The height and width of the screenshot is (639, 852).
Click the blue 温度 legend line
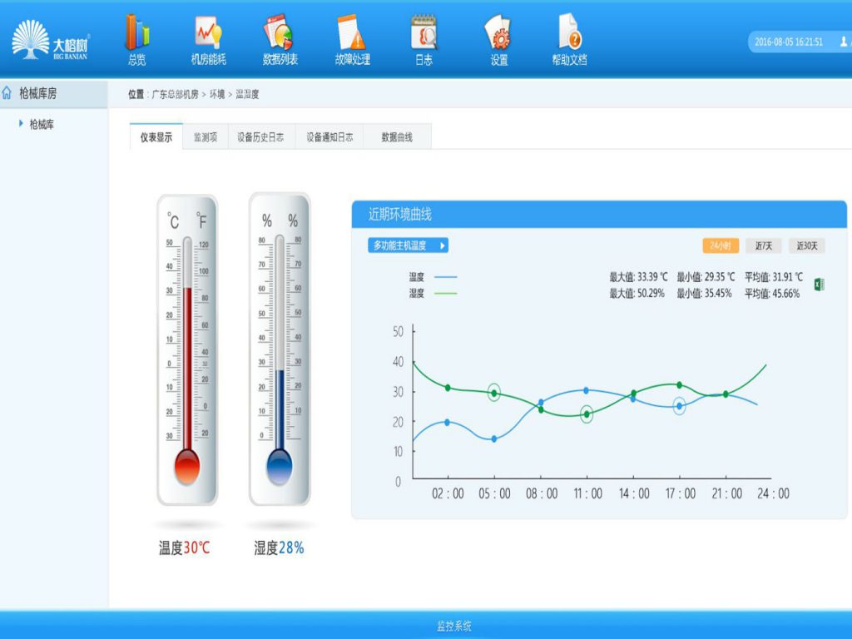pyautogui.click(x=446, y=277)
